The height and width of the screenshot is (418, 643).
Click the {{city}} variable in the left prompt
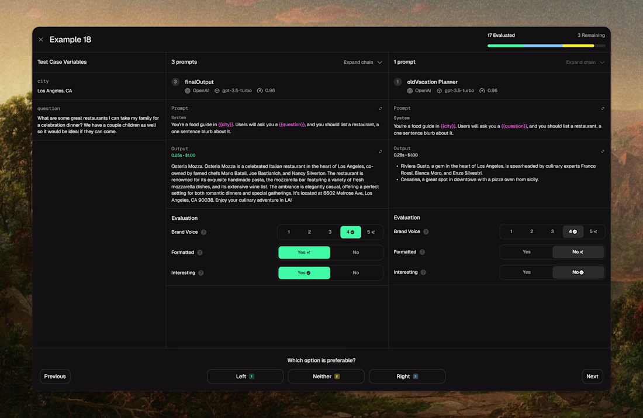click(226, 125)
